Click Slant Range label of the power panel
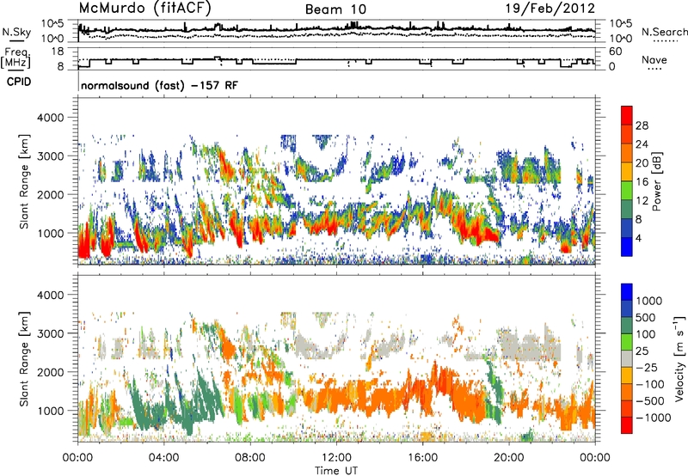688x476 pixels. click(x=24, y=181)
